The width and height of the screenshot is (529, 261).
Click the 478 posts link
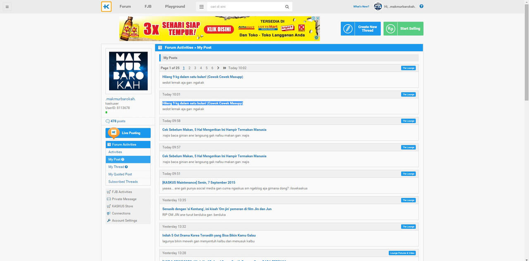[x=118, y=121]
